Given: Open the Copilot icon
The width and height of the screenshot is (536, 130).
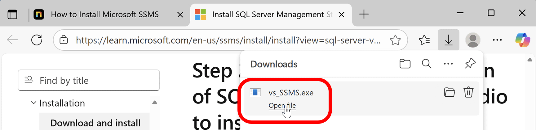Looking at the screenshot, I should coord(522,40).
